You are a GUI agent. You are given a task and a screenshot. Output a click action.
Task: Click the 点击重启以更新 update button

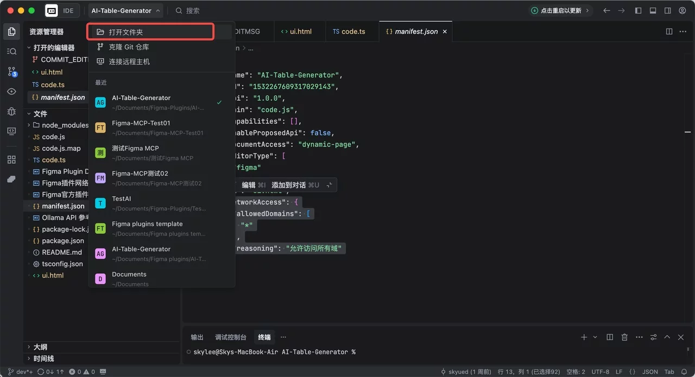click(560, 10)
